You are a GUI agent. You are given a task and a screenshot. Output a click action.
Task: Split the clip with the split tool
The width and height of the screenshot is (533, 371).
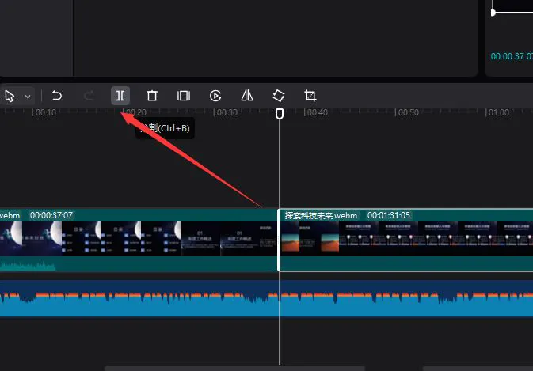pyautogui.click(x=120, y=96)
